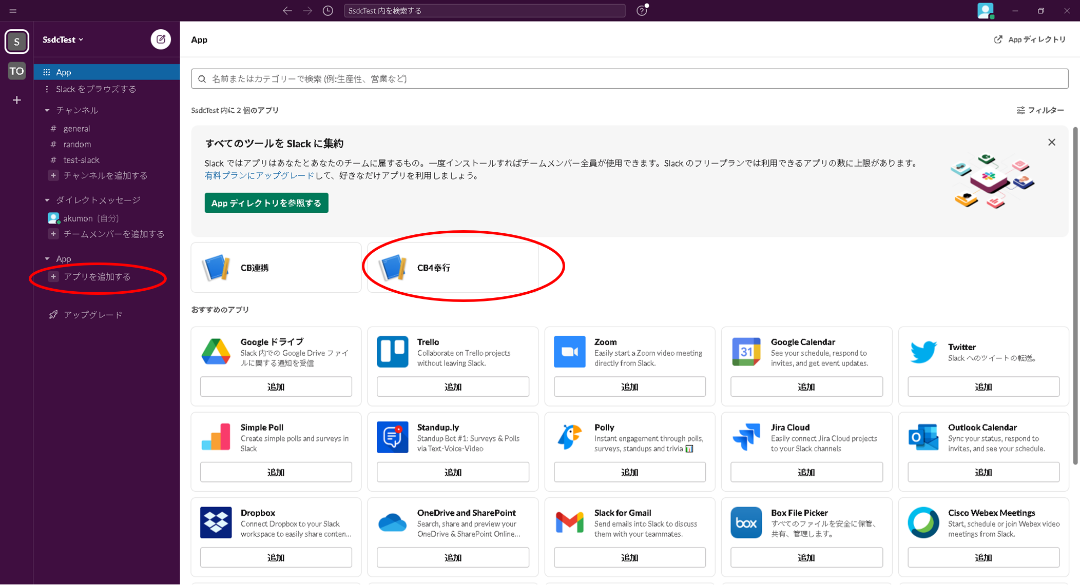Expand the SsdcTest workspace dropdown
This screenshot has height=585, width=1080.
63,39
